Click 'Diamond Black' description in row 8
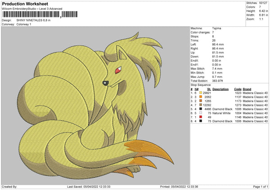270x190 pixels. [222, 121]
